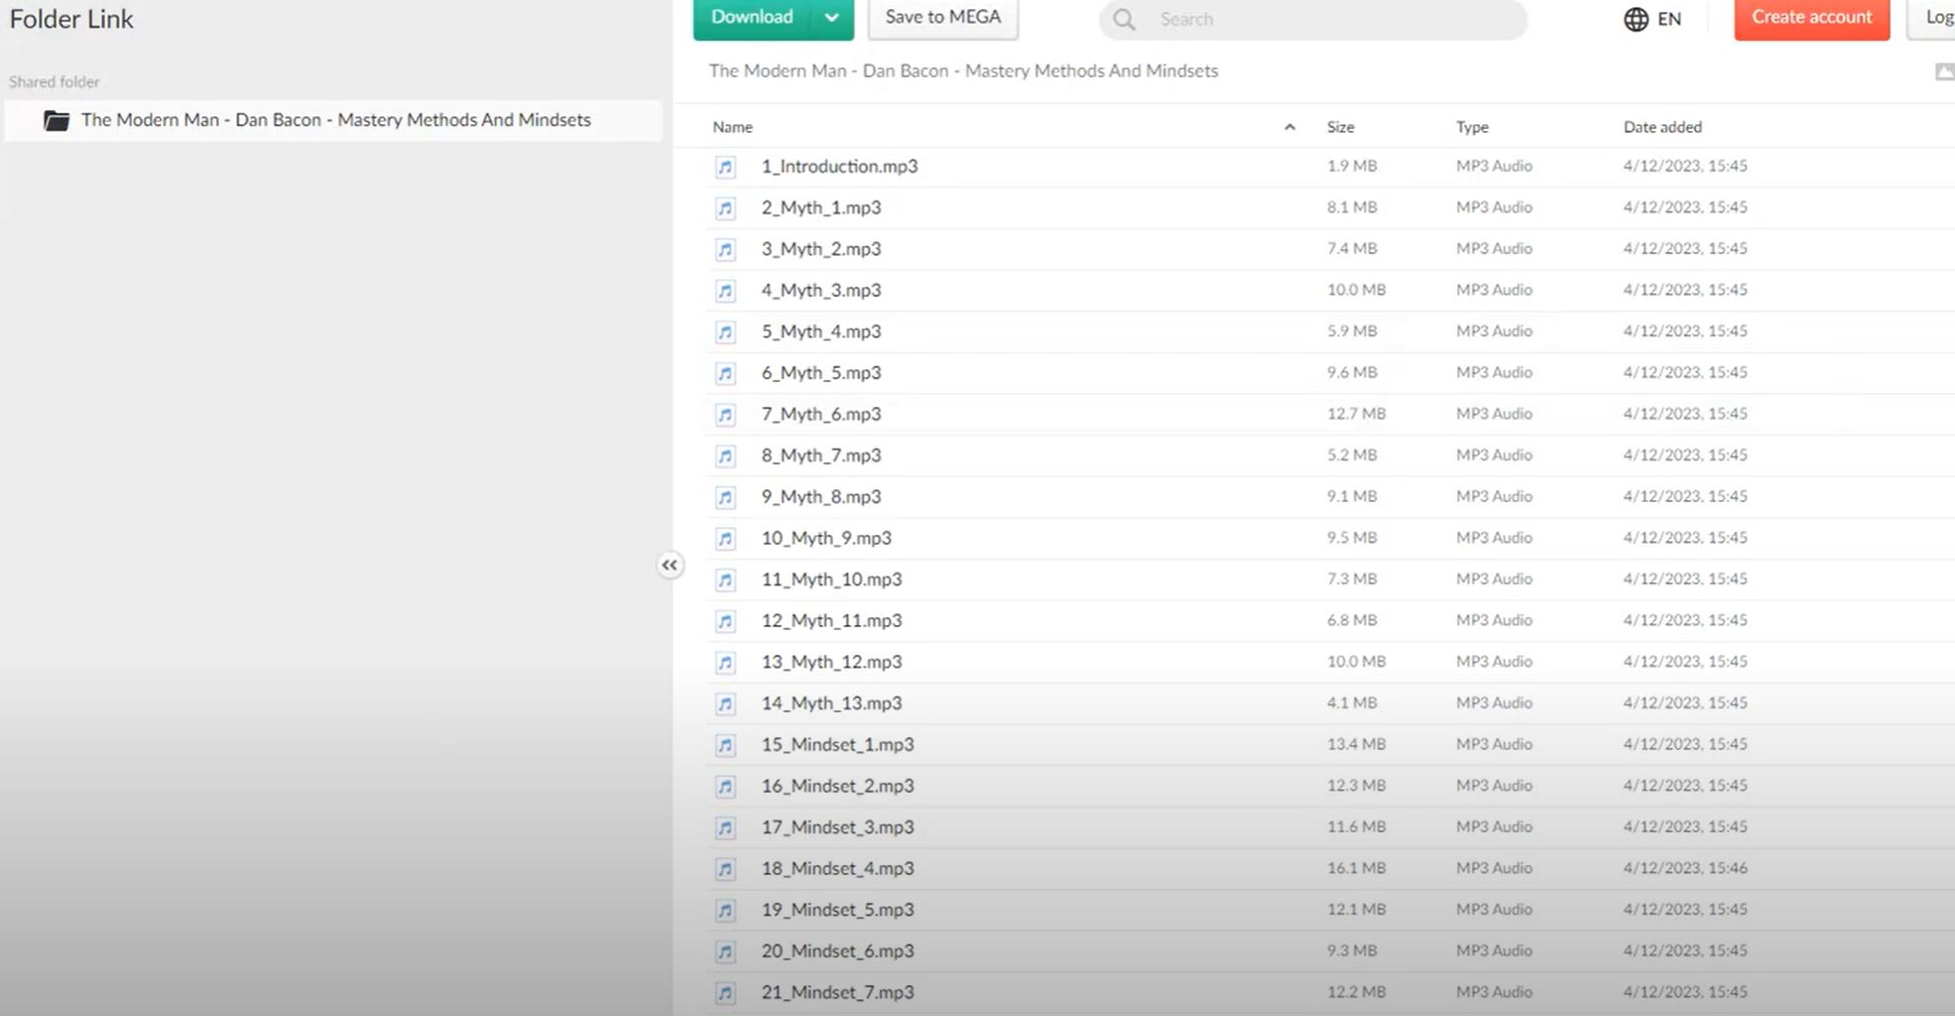Sort the file list by Type header
This screenshot has width=1955, height=1016.
coord(1472,127)
